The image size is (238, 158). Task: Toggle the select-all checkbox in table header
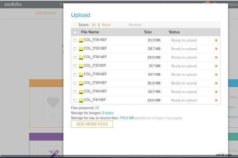[x=75, y=32]
